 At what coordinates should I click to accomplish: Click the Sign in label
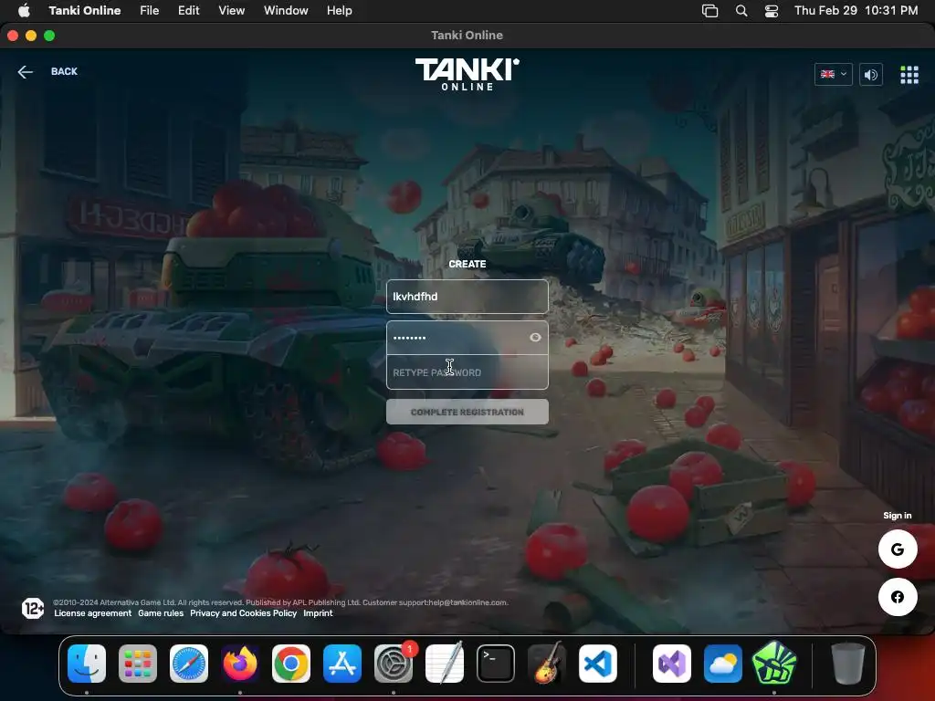[x=897, y=516]
